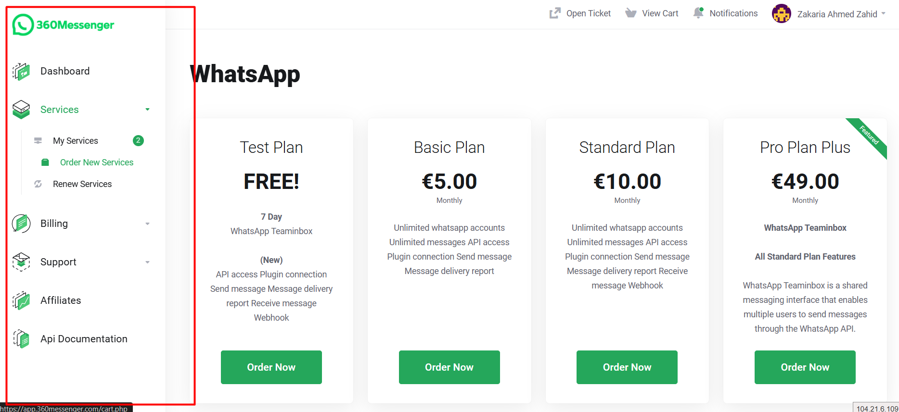Click the Api Documentation icon

[21, 339]
